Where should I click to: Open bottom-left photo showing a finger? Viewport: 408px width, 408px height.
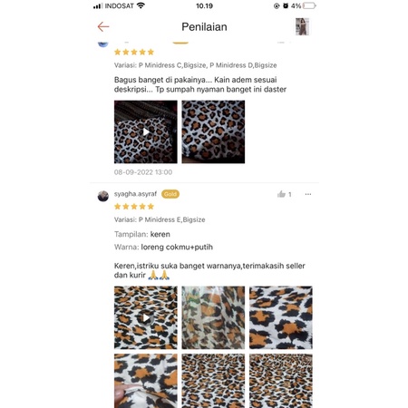[146, 381]
